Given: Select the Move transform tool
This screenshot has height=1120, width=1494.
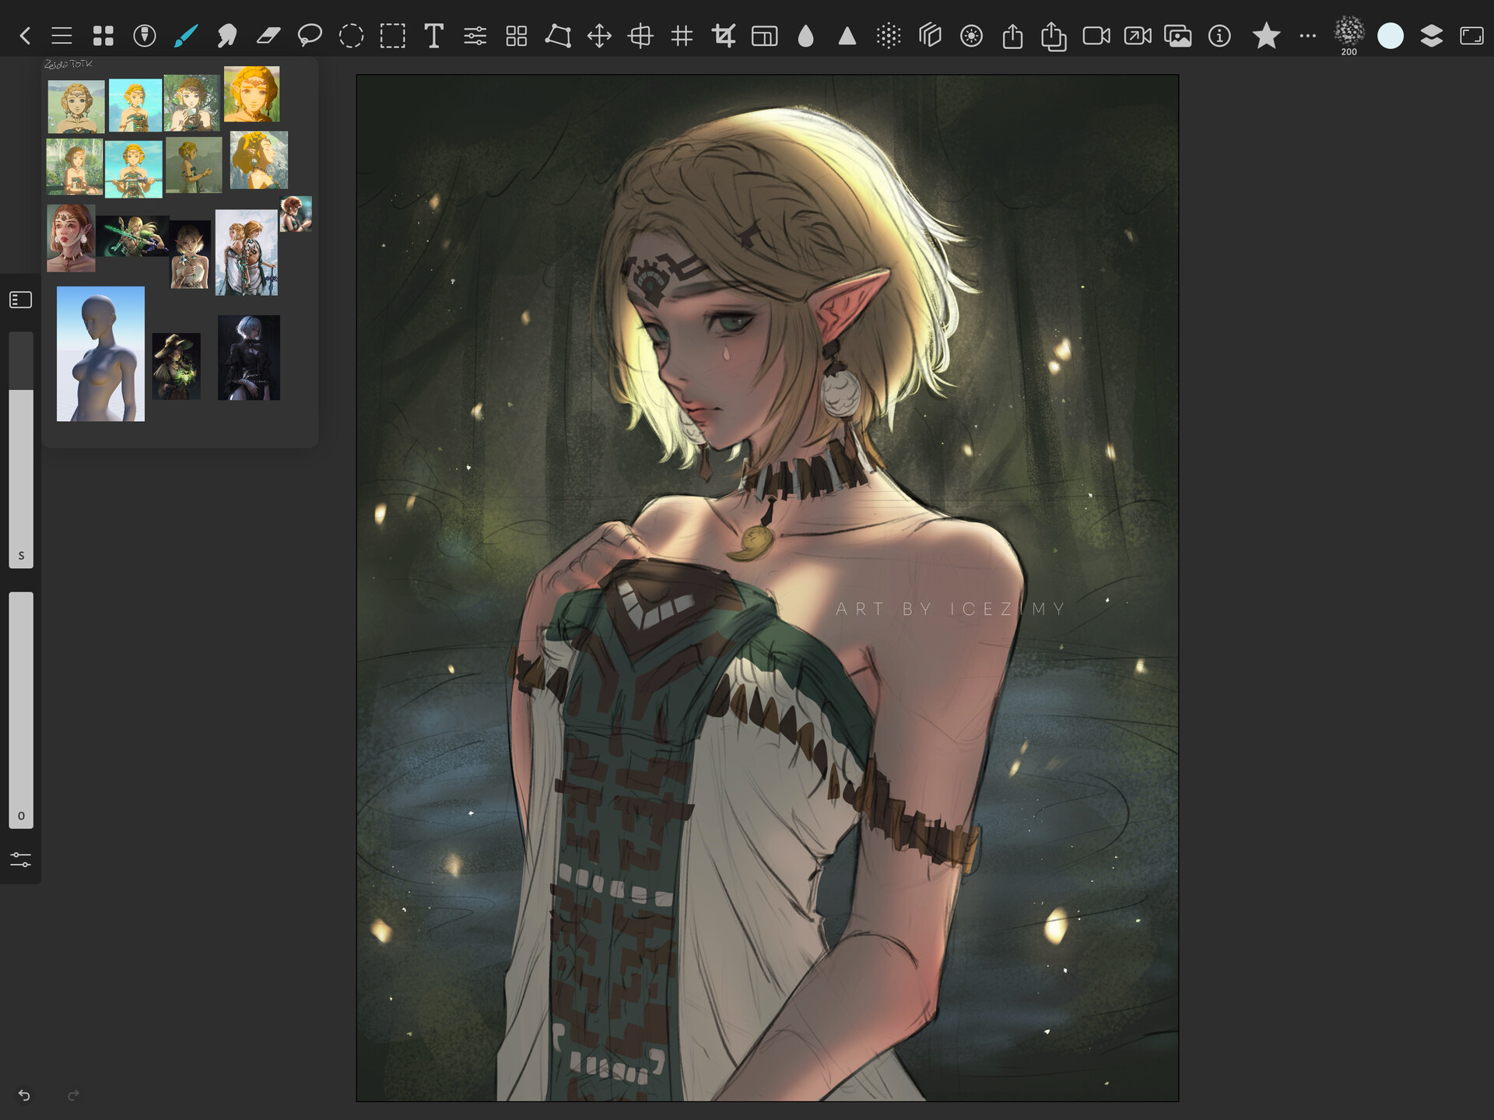Looking at the screenshot, I should 601,35.
